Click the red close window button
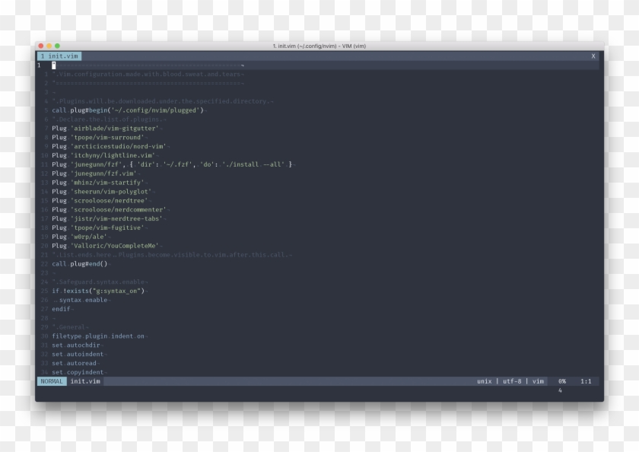 tap(40, 46)
